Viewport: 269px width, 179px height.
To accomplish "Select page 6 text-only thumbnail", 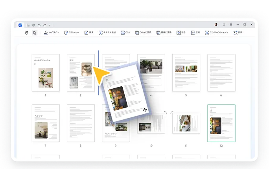I will click(x=221, y=73).
